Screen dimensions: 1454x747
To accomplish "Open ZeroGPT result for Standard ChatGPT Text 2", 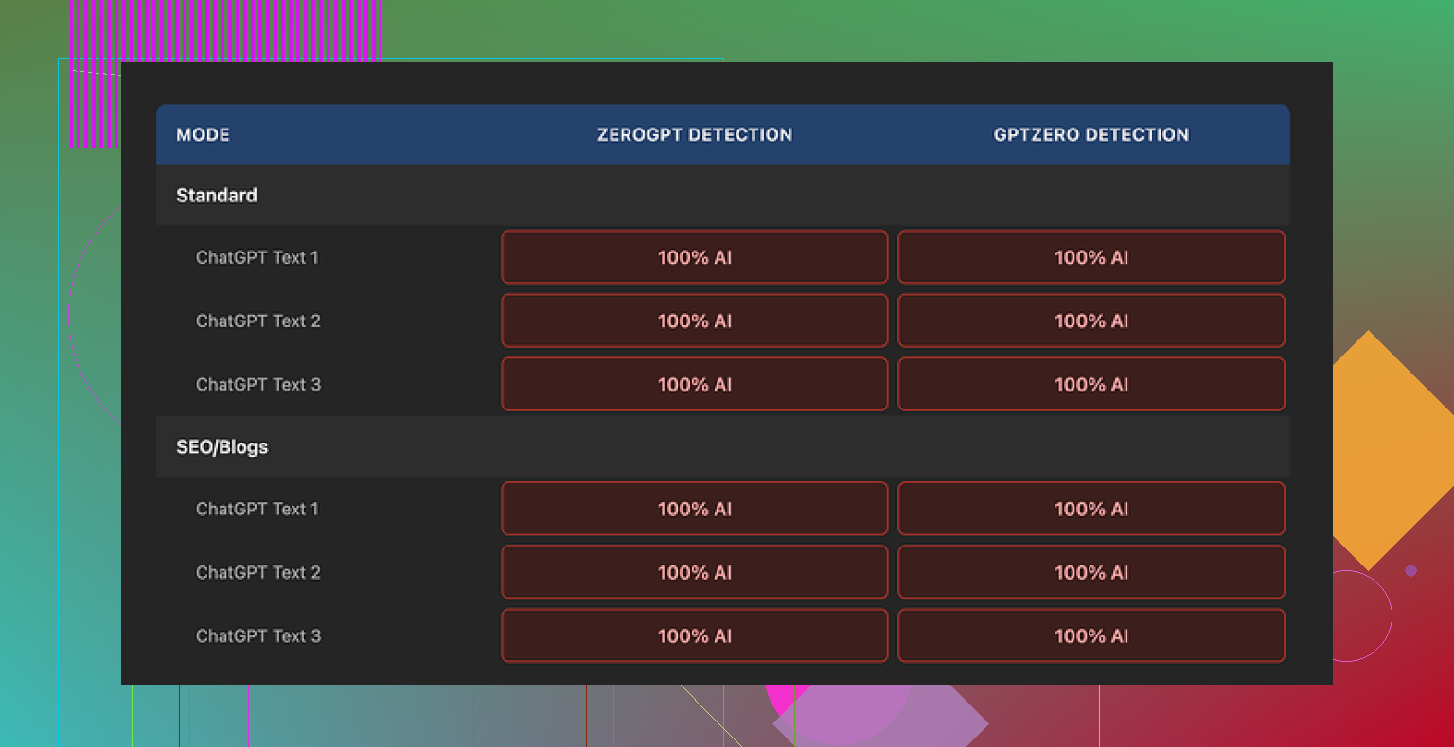I will pyautogui.click(x=694, y=321).
